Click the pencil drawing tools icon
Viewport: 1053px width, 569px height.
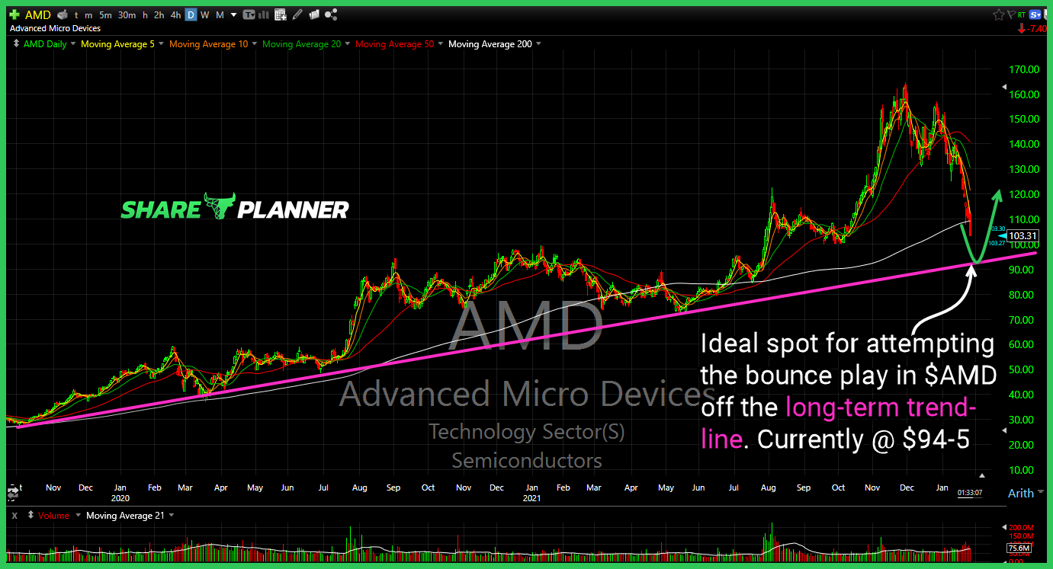coord(297,14)
